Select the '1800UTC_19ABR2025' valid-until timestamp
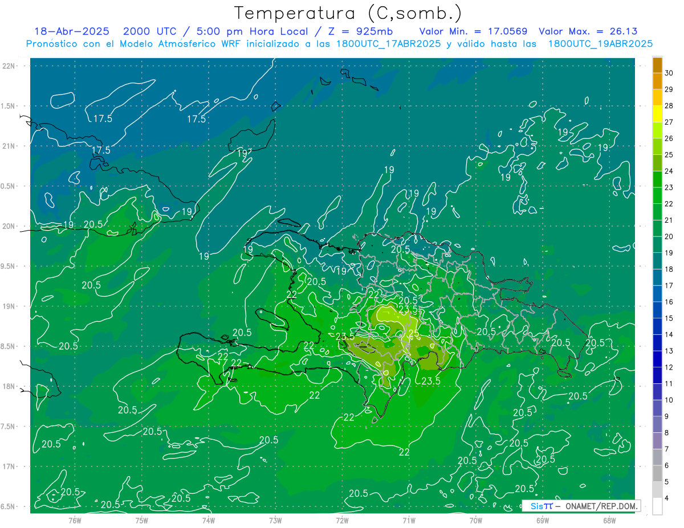The height and width of the screenshot is (528, 684). (600, 44)
